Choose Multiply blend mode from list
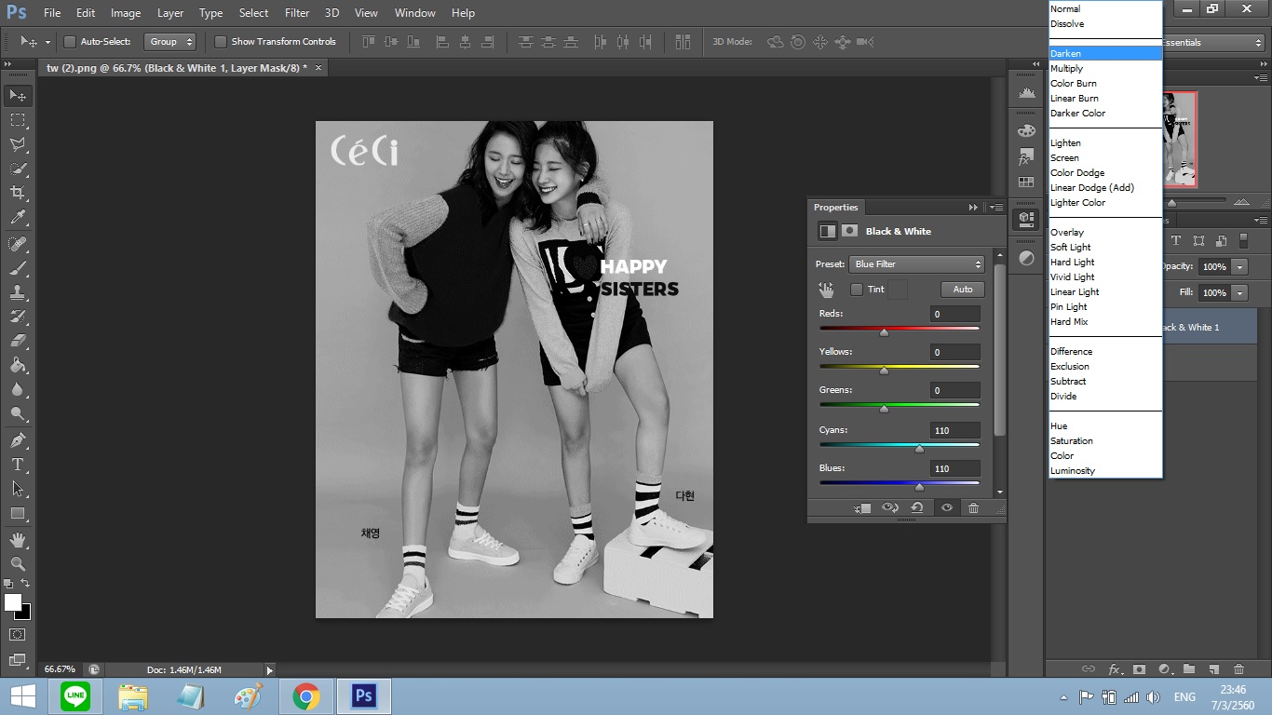Viewport: 1272px width, 715px height. pos(1067,69)
